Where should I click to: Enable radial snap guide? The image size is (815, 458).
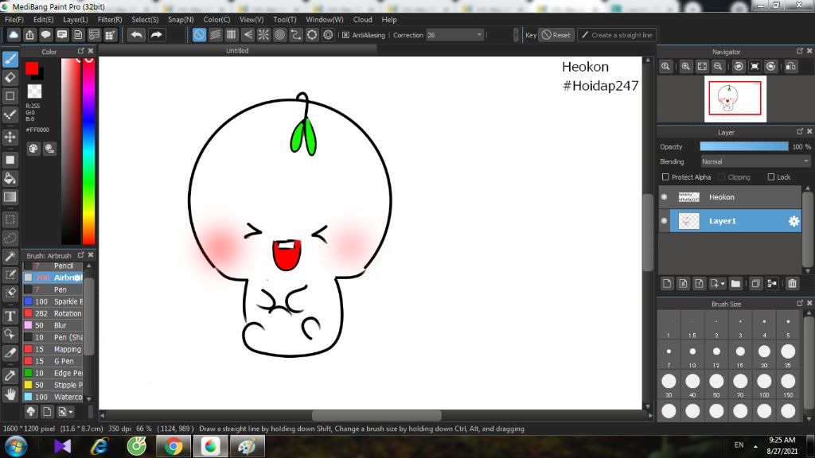[263, 35]
